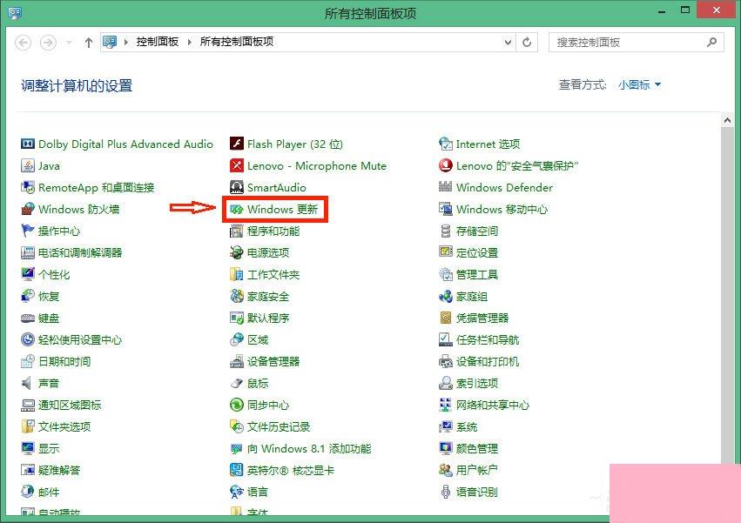Open the Flash Player (32 位) icon
741x523 pixels.
(237, 144)
